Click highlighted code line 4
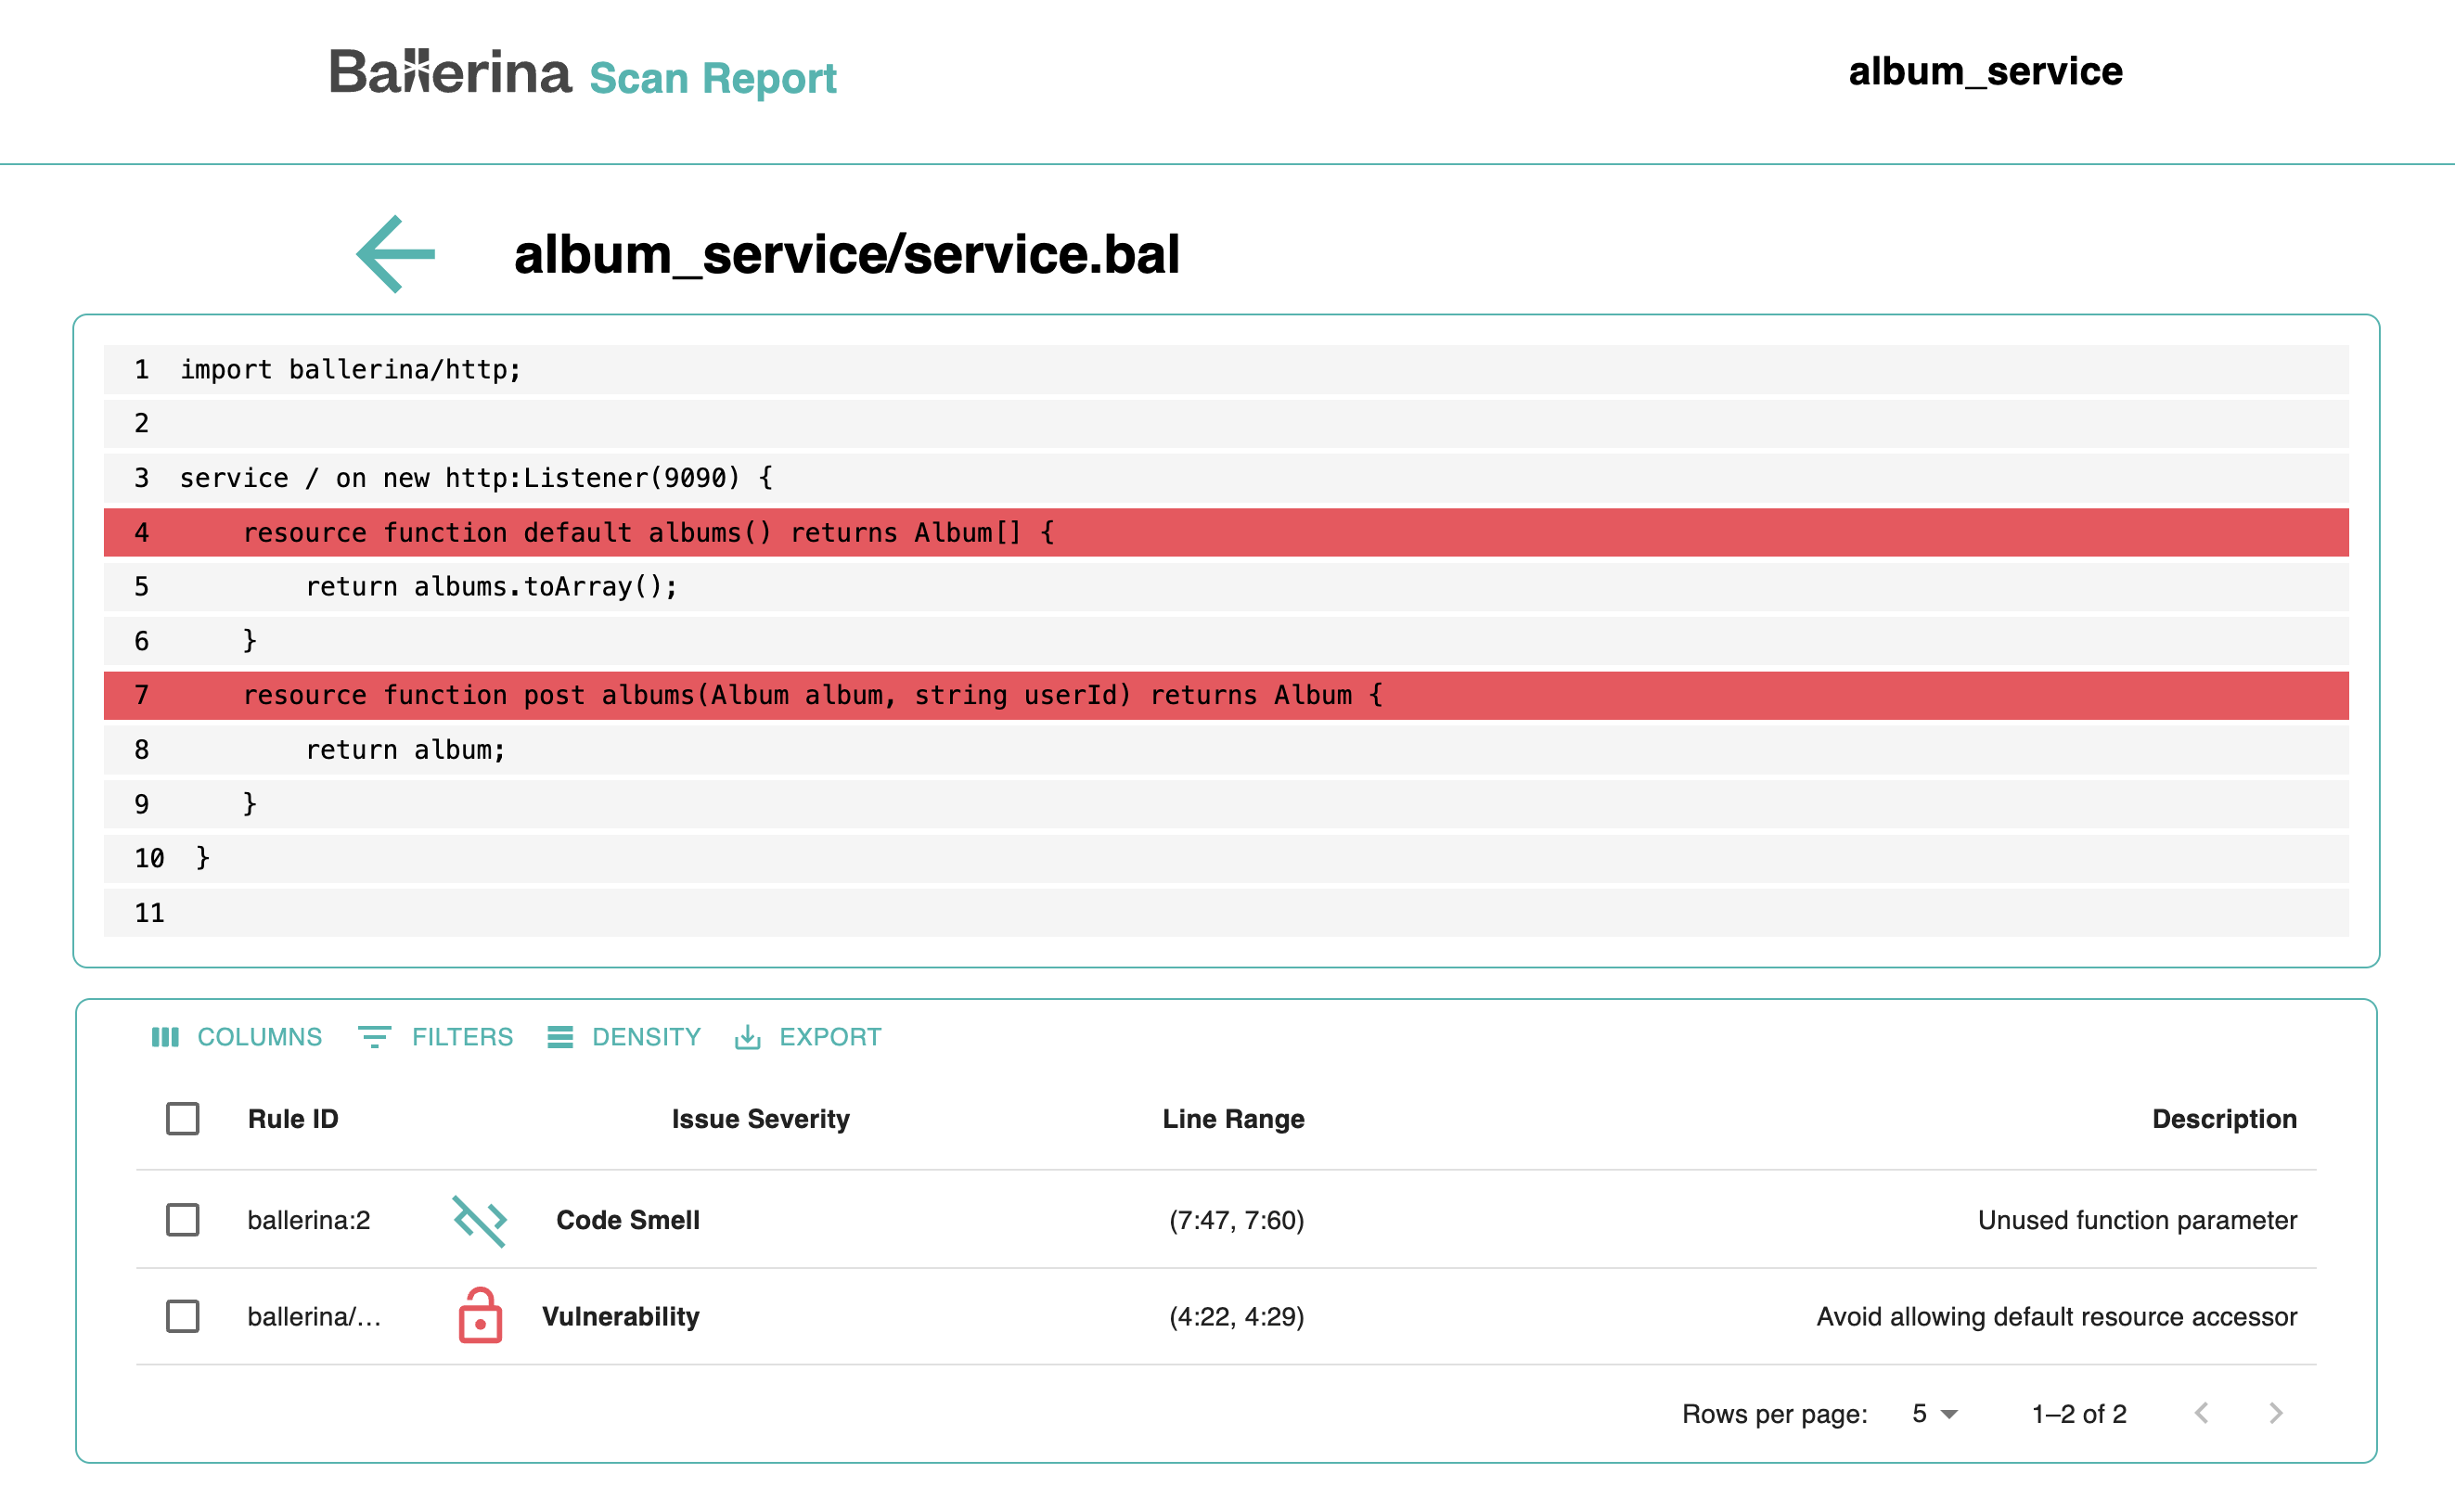 (x=1226, y=532)
